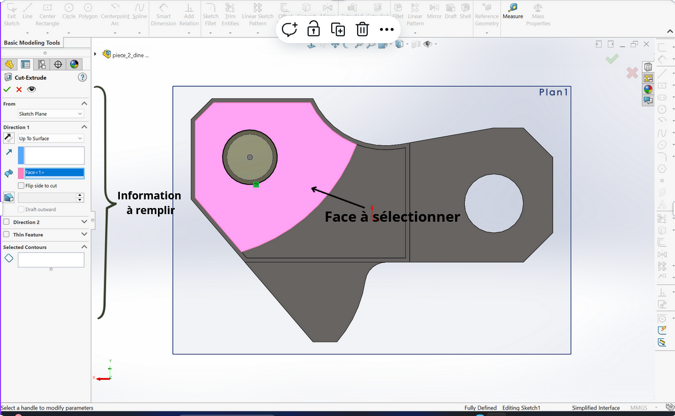Click the add comment bubble icon
Image resolution: width=675 pixels, height=416 pixels.
click(x=290, y=29)
